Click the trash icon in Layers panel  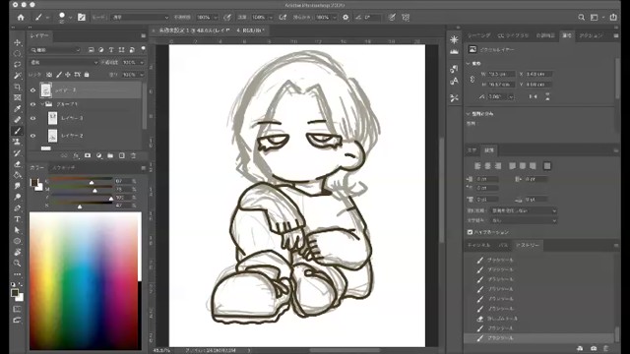tap(134, 155)
